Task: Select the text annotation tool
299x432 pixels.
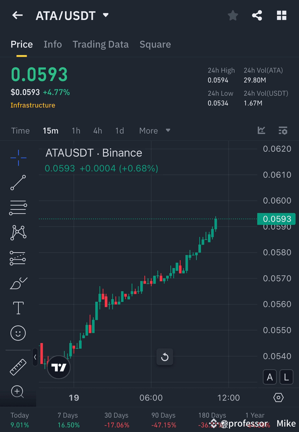Action: click(18, 308)
